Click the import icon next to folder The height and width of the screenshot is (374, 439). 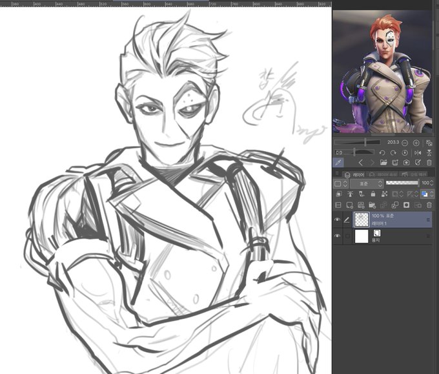[394, 162]
